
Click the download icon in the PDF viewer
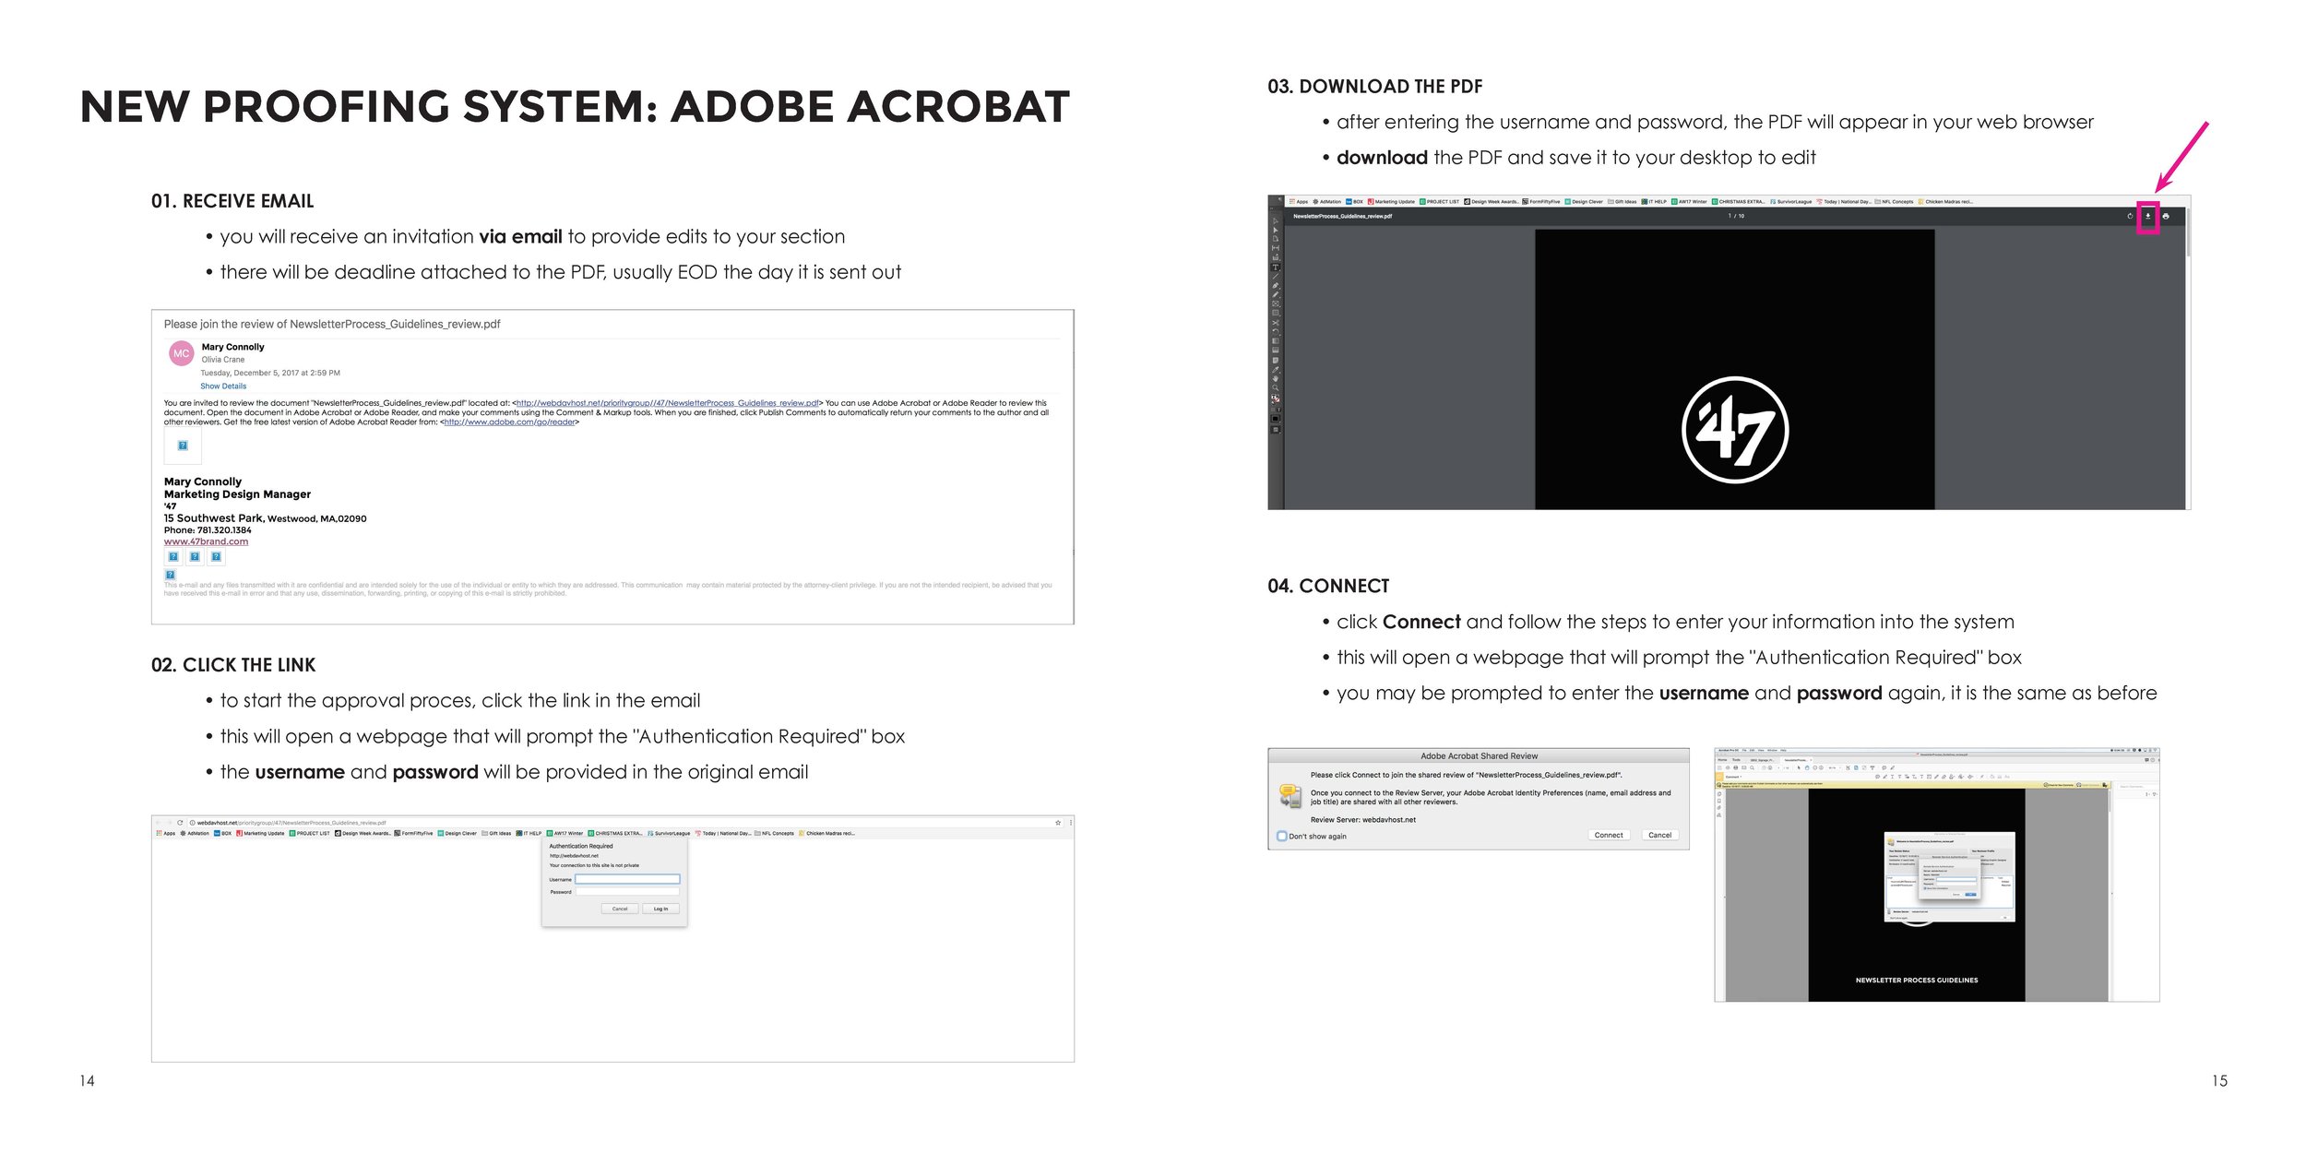click(2148, 216)
